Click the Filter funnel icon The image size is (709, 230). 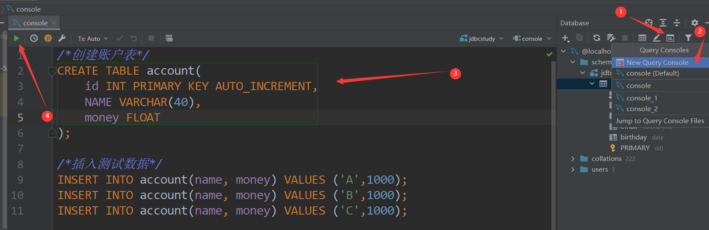(688, 38)
